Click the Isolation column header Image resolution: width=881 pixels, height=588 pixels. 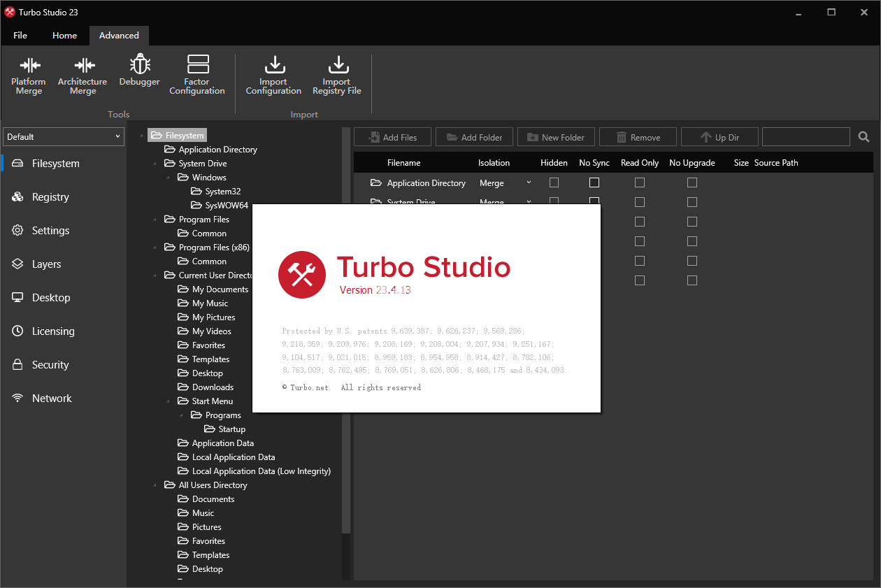(x=494, y=163)
